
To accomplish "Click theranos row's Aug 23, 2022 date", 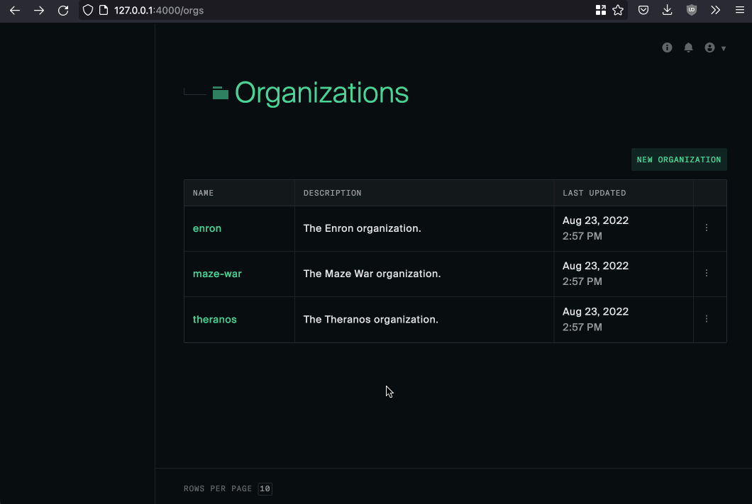I will [595, 311].
